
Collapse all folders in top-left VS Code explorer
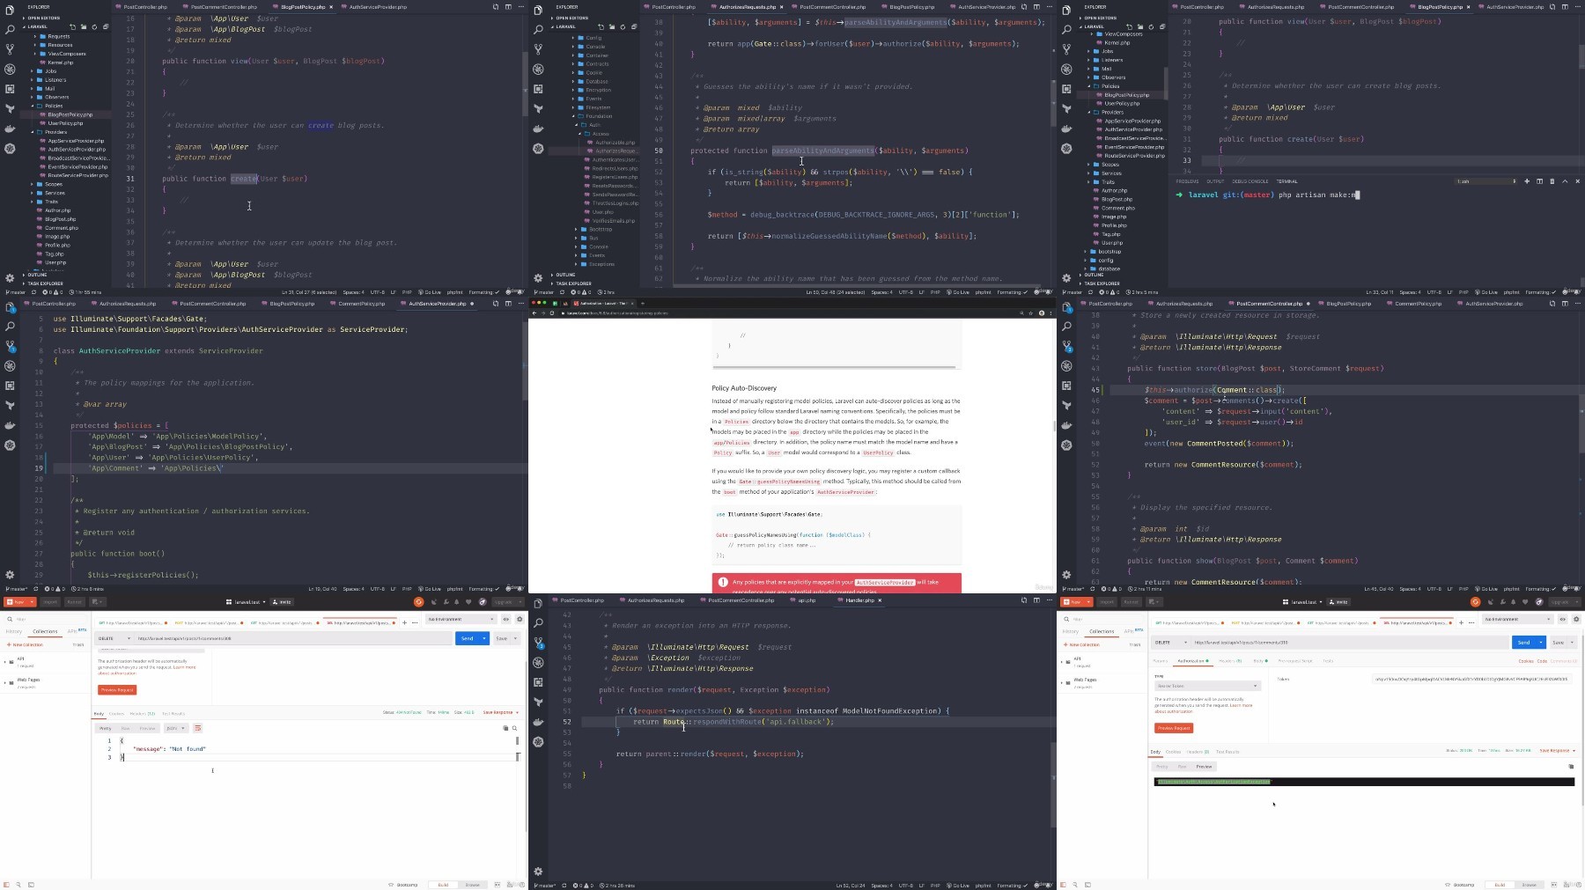(x=105, y=26)
